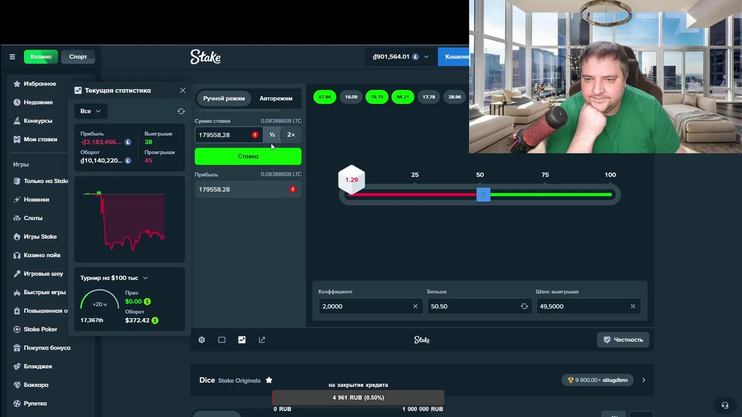Toggle theatre mode rectangle icon
The image size is (742, 417).
pos(221,340)
